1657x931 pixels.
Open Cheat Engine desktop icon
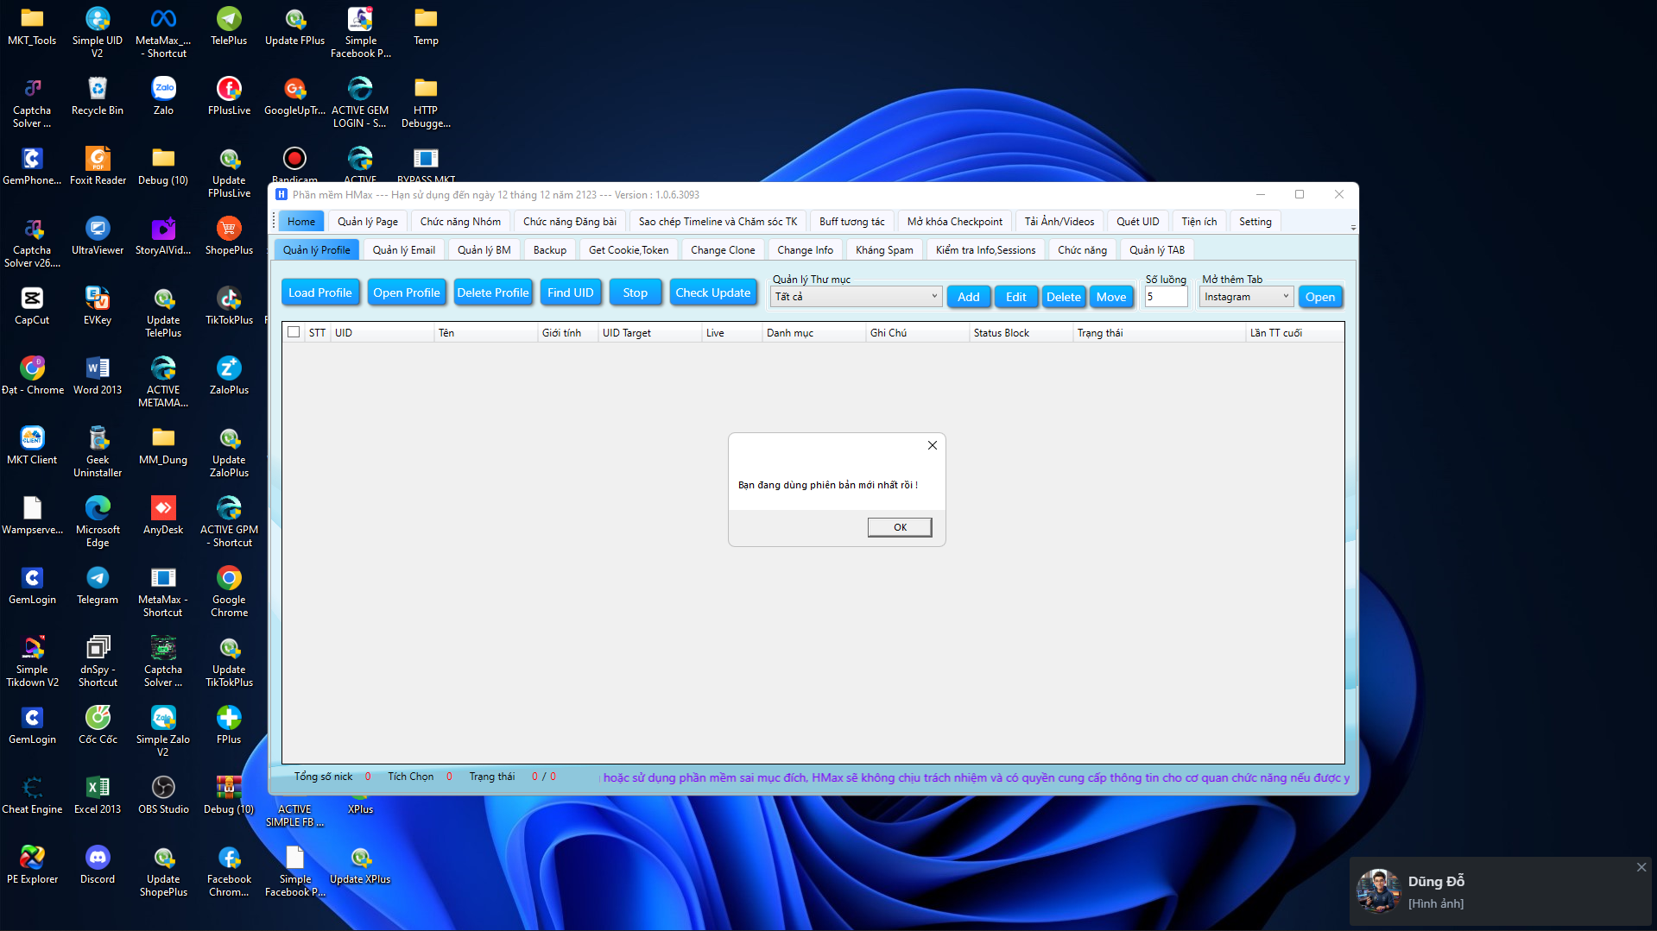coord(32,795)
